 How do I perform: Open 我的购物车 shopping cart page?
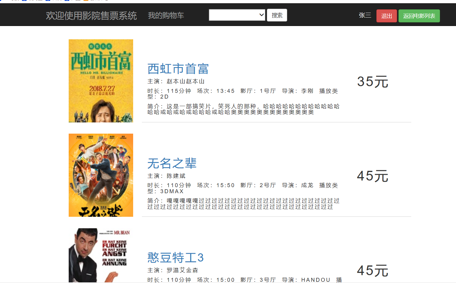pyautogui.click(x=166, y=15)
